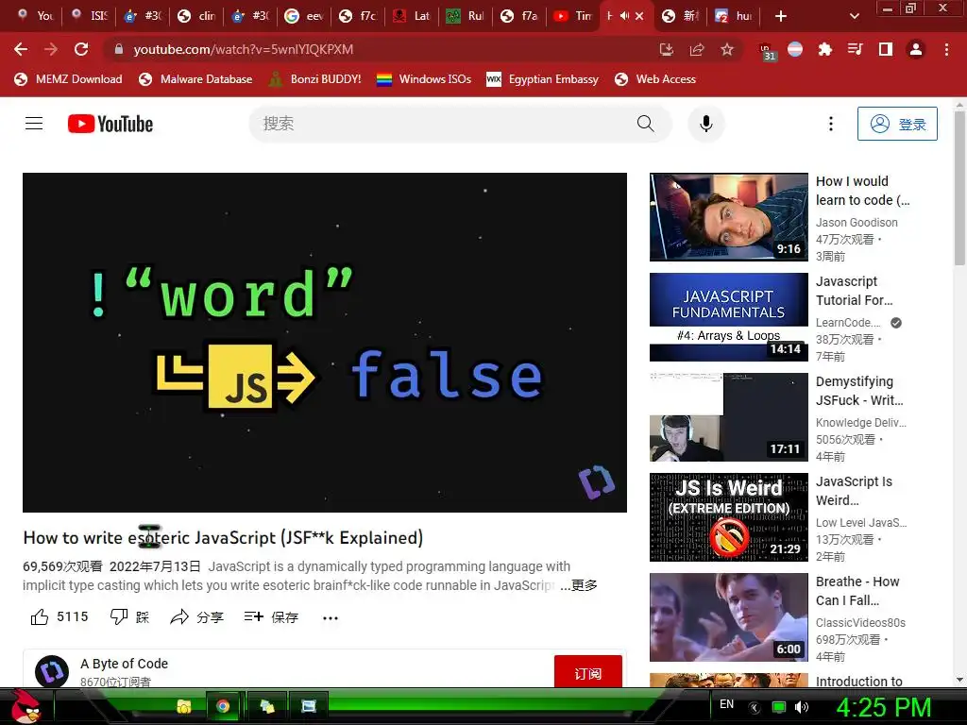967x725 pixels.
Task: Open the Javascript Tutorial For... title link
Action: (854, 291)
